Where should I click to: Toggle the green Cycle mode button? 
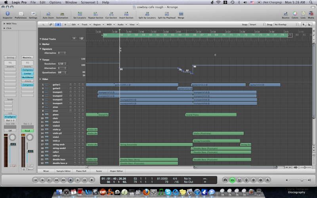[x=232, y=180]
